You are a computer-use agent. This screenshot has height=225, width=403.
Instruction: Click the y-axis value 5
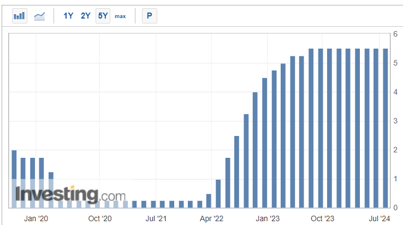coord(395,63)
